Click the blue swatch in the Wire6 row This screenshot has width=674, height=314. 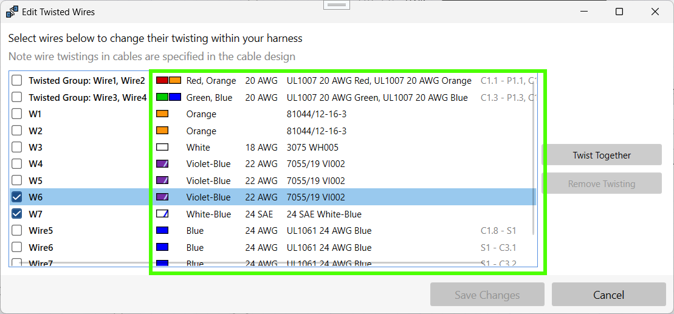162,247
